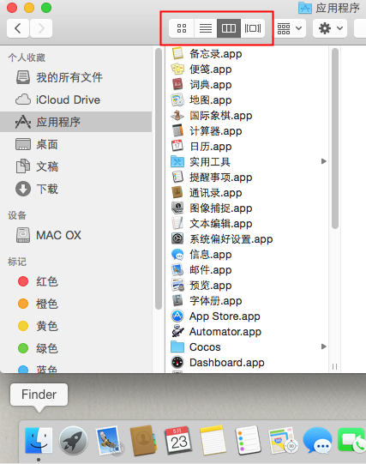This screenshot has height=464, width=366.
Task: Open Messages from the Dock
Action: point(318,441)
